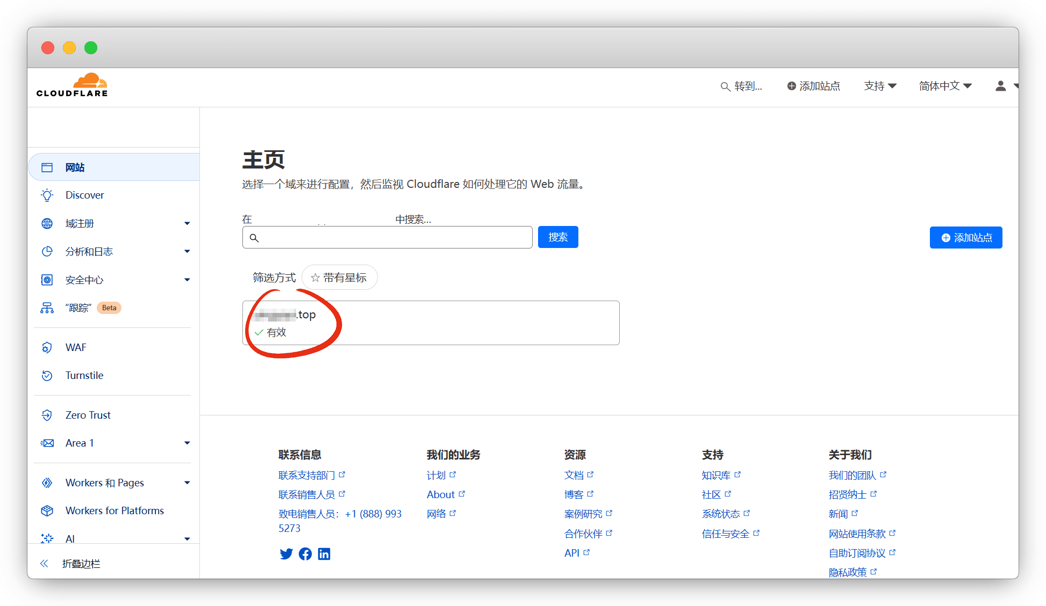Open Workers for Platforms icon
The height and width of the screenshot is (606, 1046).
pos(47,511)
